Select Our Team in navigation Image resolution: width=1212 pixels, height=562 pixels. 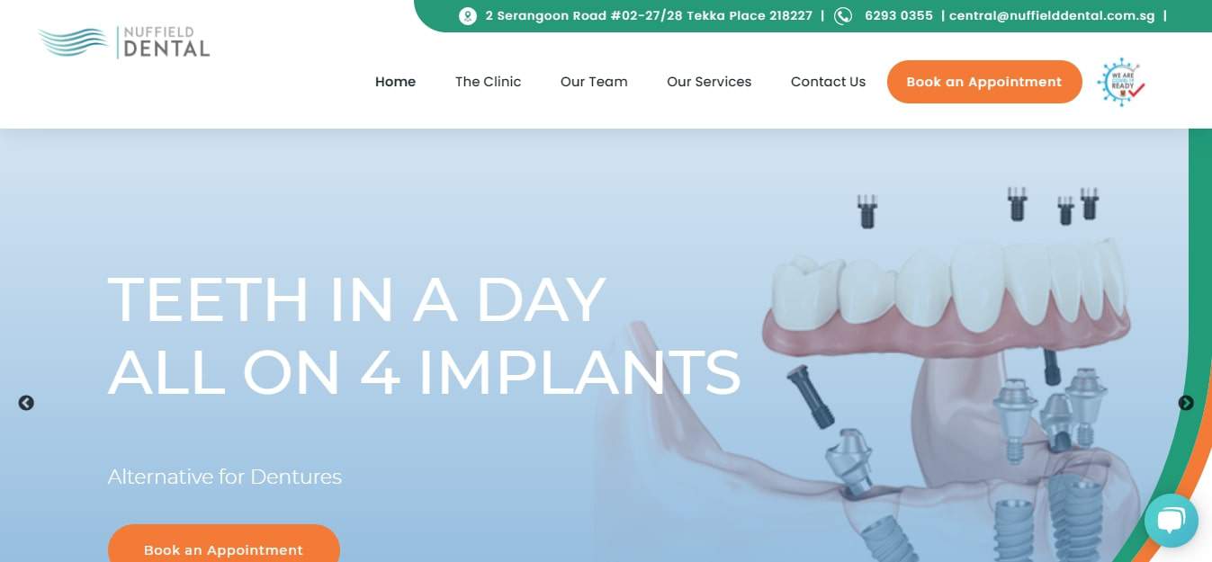click(x=594, y=82)
